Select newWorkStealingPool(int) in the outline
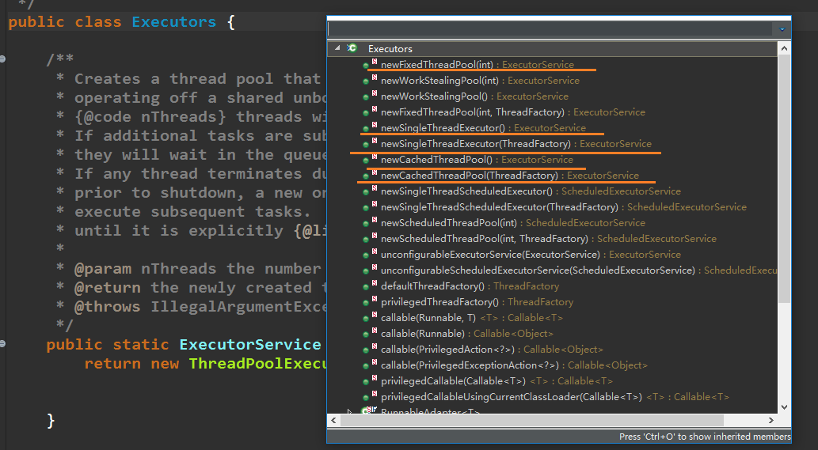Image resolution: width=818 pixels, height=450 pixels. tap(480, 80)
